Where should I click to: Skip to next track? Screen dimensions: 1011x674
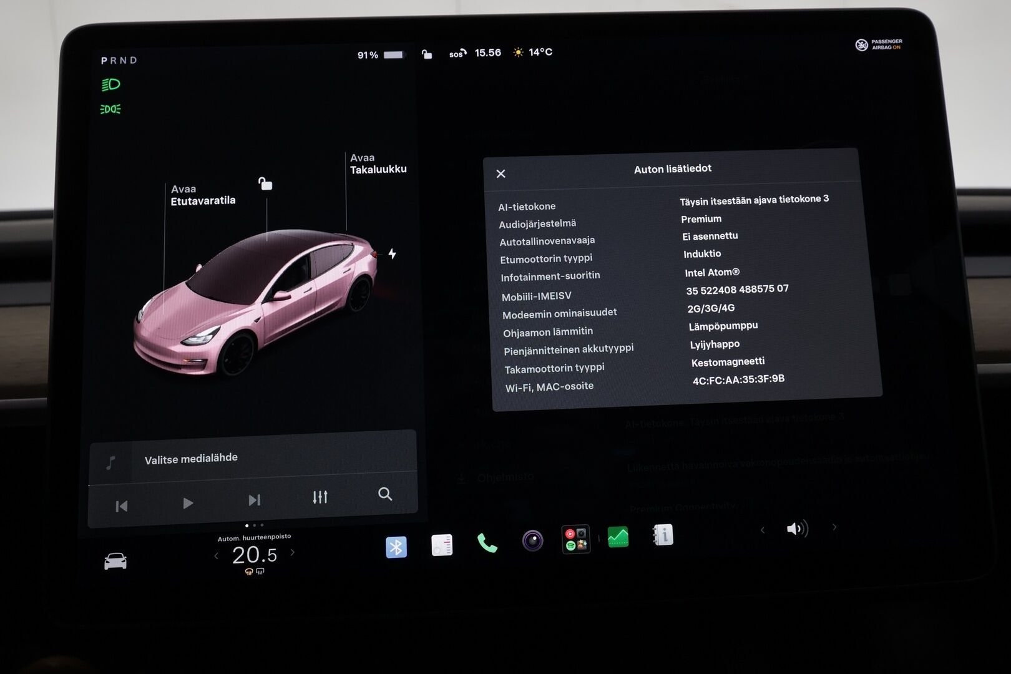click(x=254, y=500)
